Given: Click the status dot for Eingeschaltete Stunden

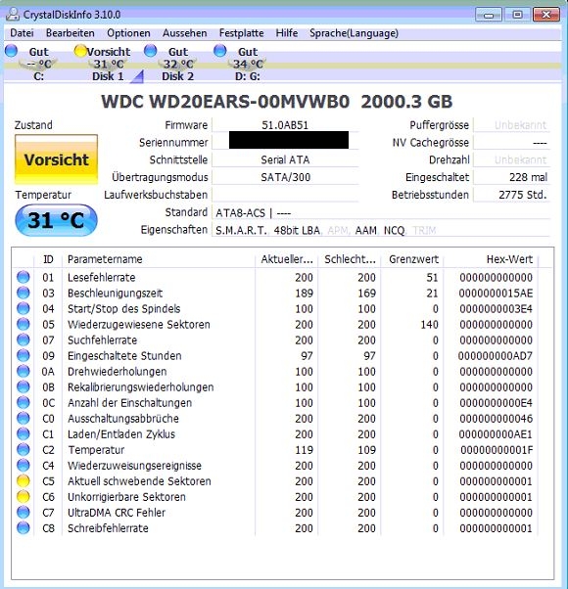Looking at the screenshot, I should tap(23, 356).
